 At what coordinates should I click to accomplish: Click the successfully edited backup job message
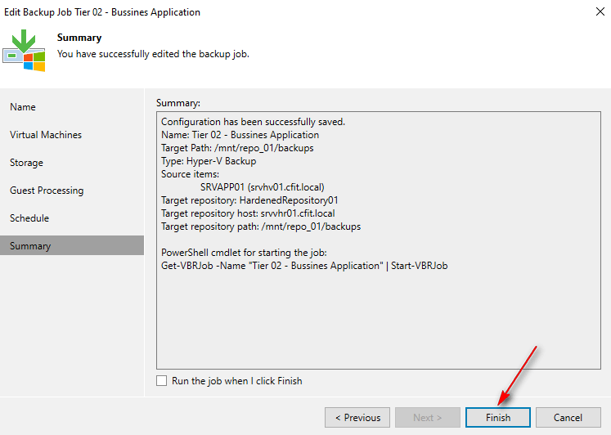(x=152, y=53)
